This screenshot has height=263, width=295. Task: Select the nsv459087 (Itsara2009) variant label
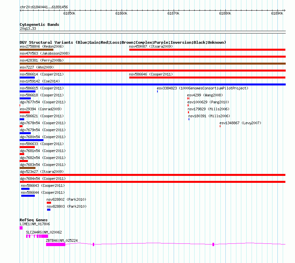(151, 46)
